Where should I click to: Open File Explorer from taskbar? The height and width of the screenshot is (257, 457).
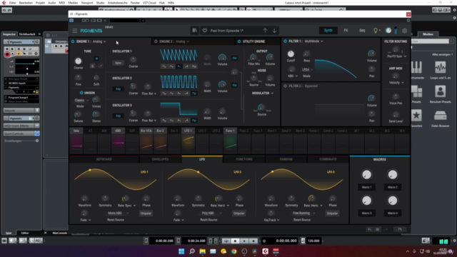click(x=202, y=251)
